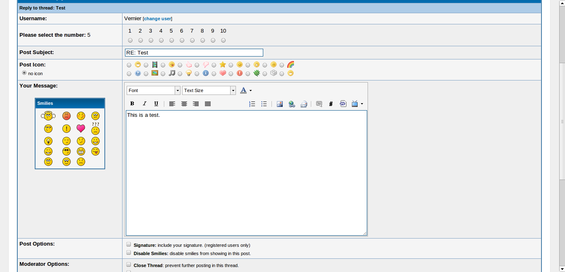Open the font color picker arrow
The width and height of the screenshot is (565, 272).
[250, 91]
